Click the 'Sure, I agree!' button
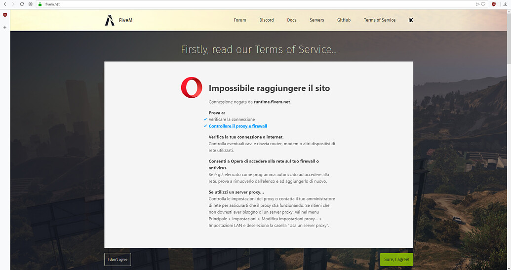 pyautogui.click(x=396, y=259)
